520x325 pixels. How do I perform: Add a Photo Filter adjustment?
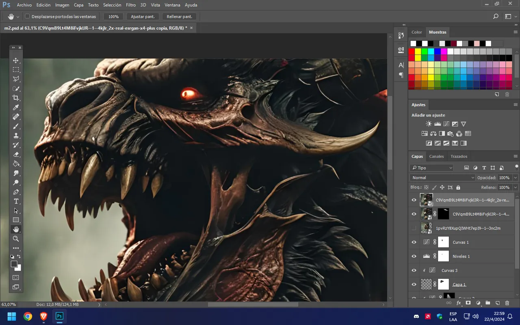tap(450, 134)
